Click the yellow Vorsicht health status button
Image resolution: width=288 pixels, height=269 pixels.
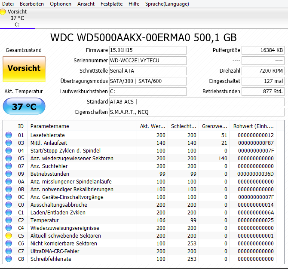point(24,69)
